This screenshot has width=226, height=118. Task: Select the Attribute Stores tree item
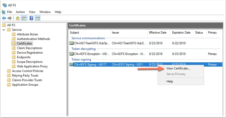(x=27, y=34)
